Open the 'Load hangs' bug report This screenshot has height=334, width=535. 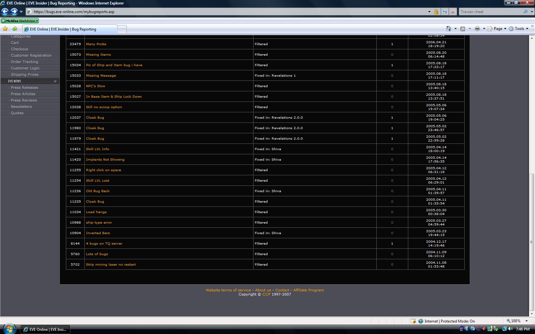point(96,212)
